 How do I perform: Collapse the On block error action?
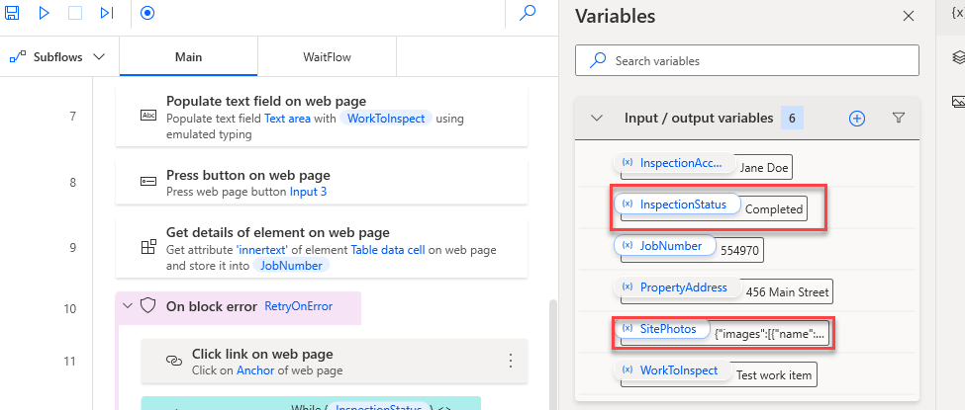[127, 306]
